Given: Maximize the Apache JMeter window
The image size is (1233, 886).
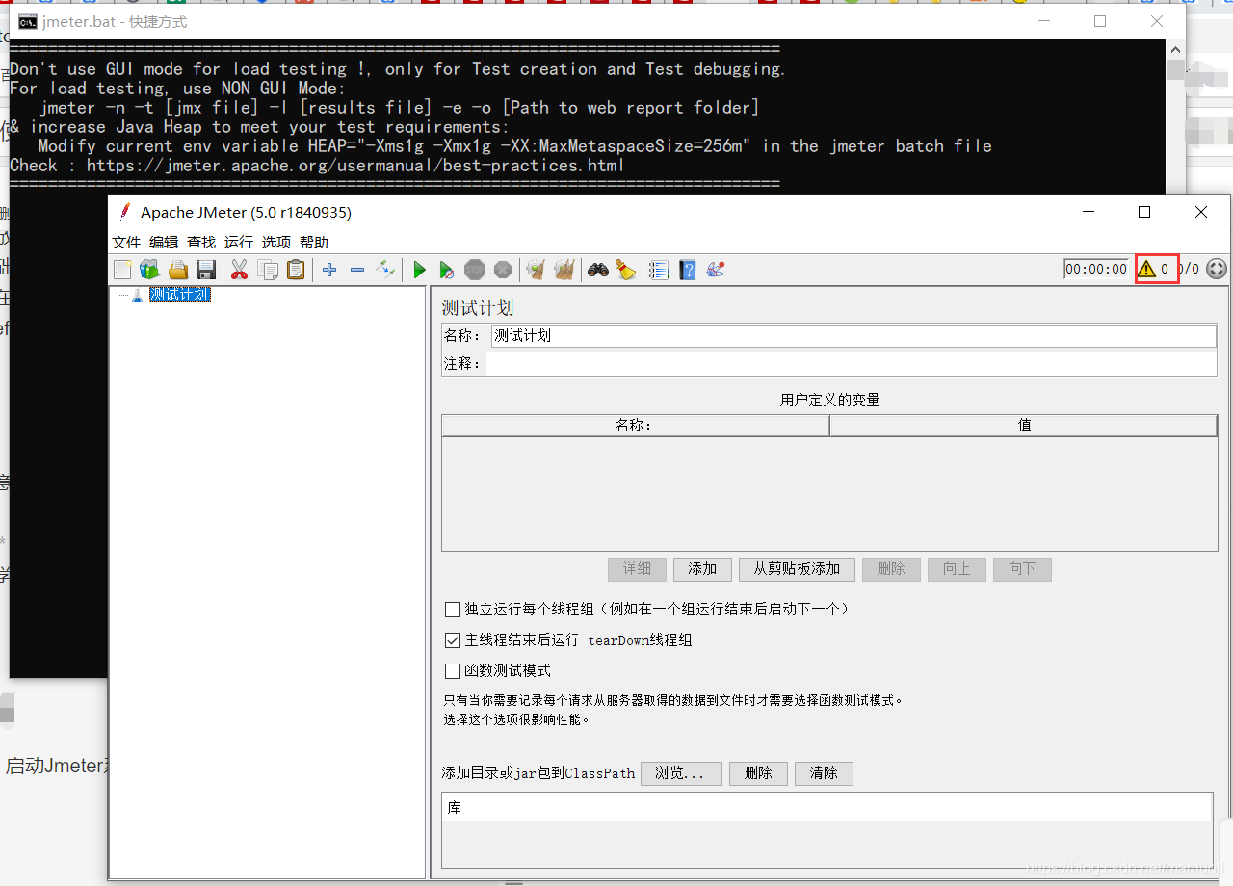Looking at the screenshot, I should [1144, 212].
